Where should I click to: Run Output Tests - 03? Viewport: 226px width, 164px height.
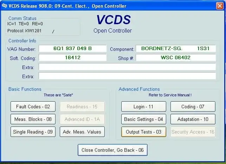click(143, 132)
